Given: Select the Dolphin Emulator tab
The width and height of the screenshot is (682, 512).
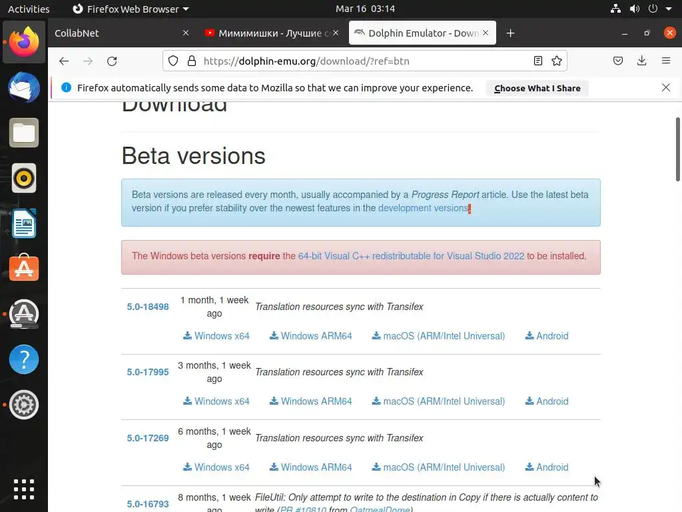Looking at the screenshot, I should [422, 33].
